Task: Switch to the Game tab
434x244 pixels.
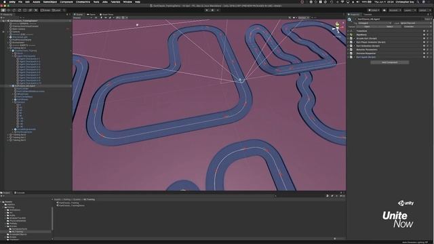Action: coord(91,14)
